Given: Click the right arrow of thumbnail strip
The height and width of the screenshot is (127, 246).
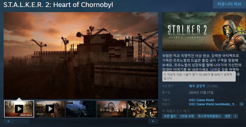Looking at the screenshot, I should (153, 121).
